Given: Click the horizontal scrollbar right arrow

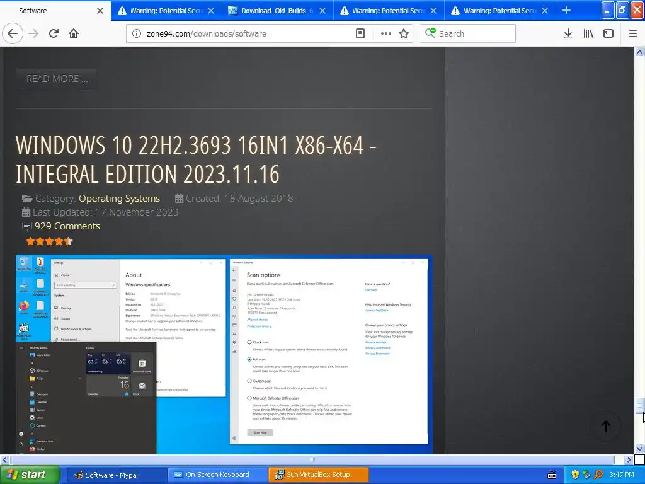Looking at the screenshot, I should (629, 459).
